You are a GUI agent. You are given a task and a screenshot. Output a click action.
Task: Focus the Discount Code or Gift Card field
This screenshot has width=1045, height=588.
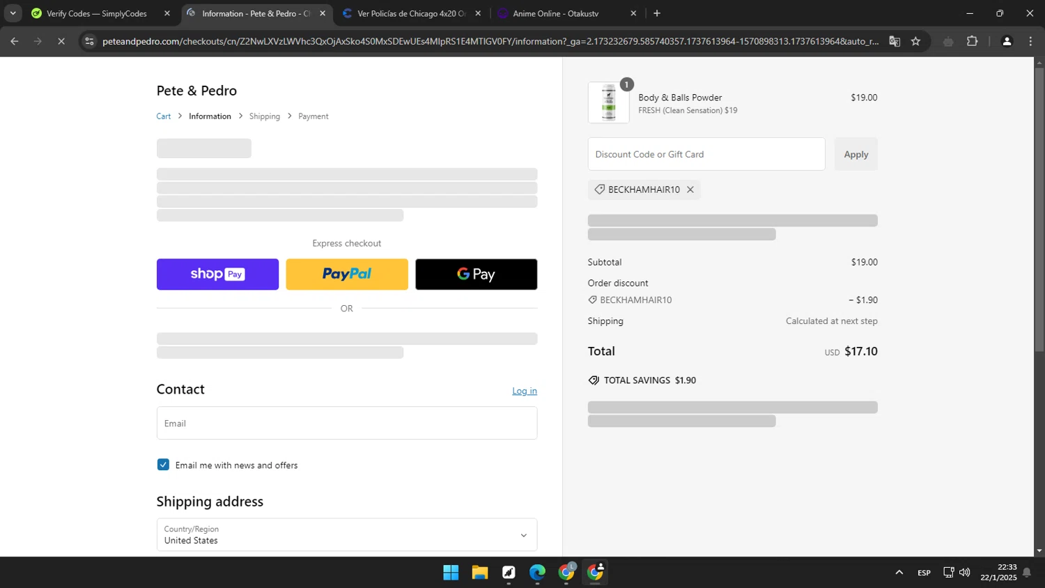coord(706,154)
